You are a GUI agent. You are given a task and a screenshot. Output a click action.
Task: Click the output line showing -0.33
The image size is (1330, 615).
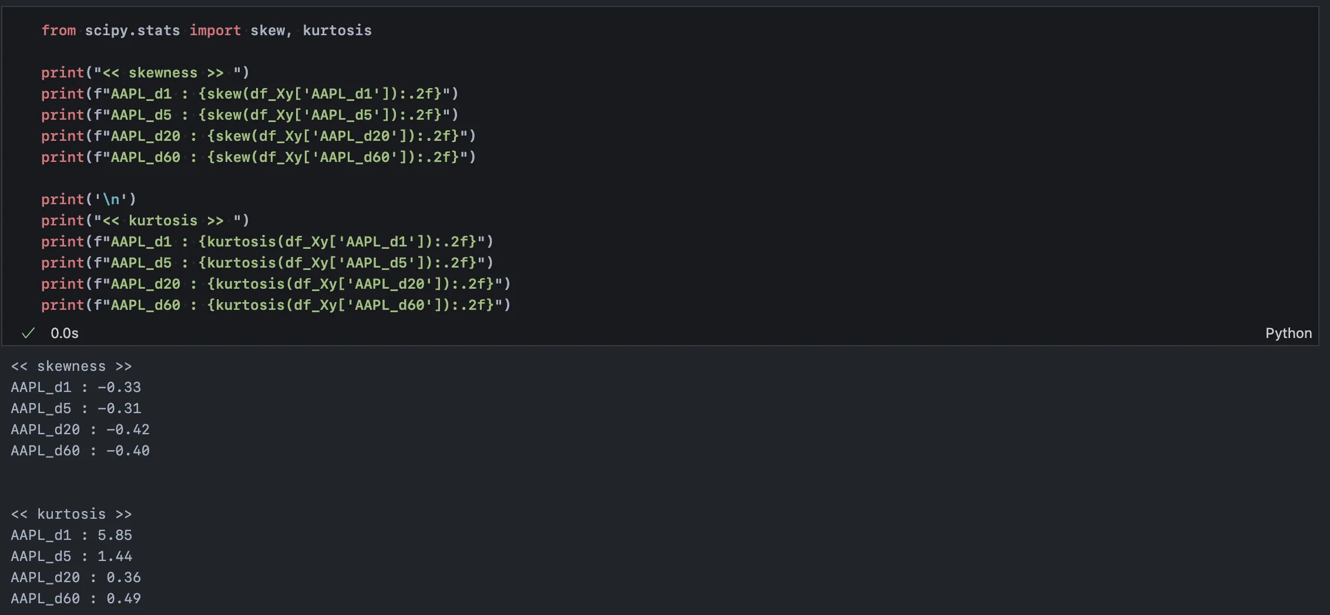76,387
